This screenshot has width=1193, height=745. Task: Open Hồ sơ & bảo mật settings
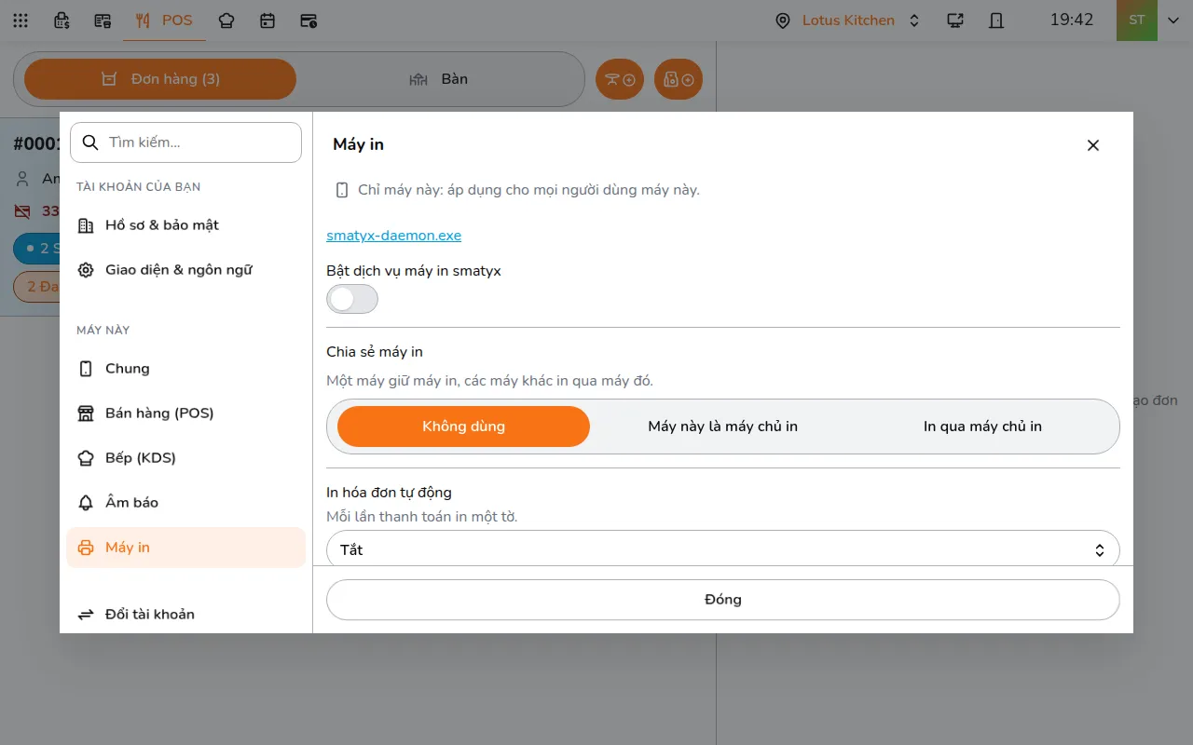pos(186,225)
